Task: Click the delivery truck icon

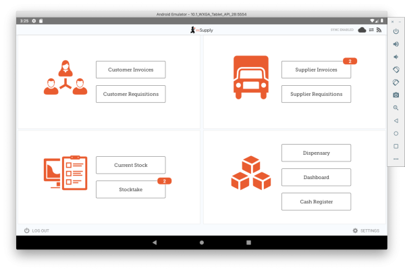Action: pyautogui.click(x=251, y=76)
